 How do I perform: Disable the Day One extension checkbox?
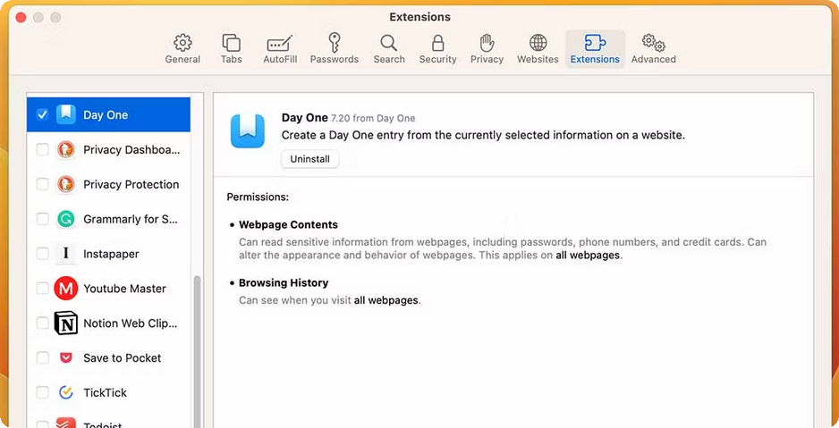point(42,114)
